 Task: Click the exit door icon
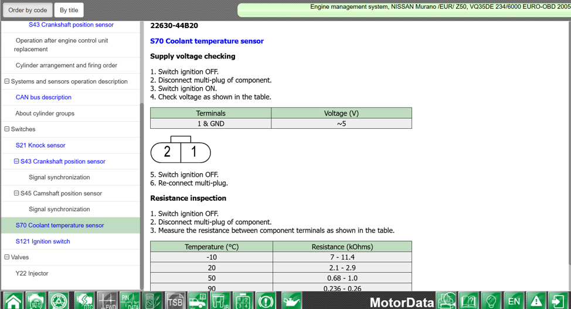559,301
